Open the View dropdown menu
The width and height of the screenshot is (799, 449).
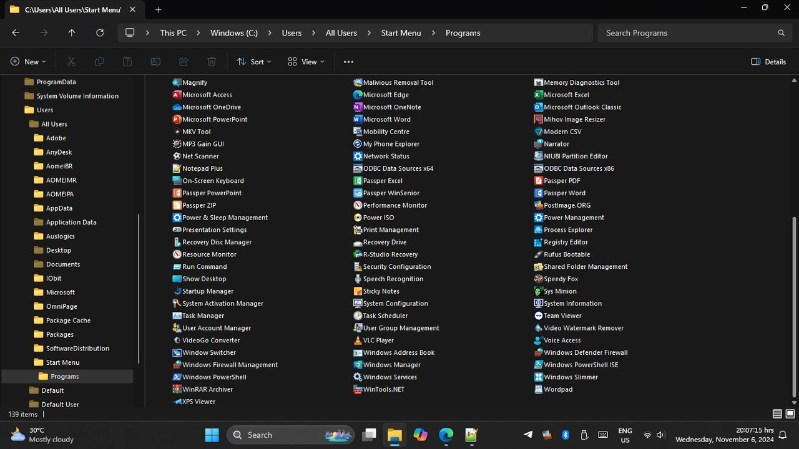306,62
